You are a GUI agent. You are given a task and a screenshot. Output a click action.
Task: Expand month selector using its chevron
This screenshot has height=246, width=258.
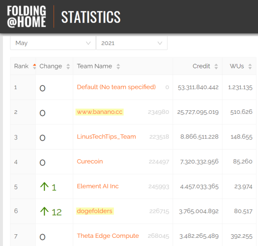88,43
